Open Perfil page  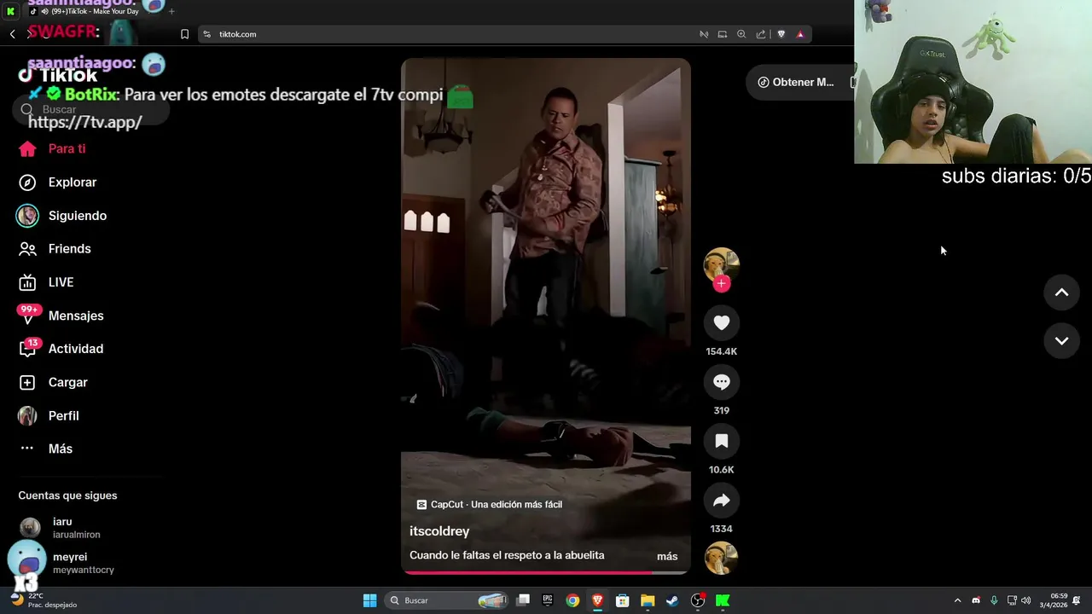49,416
